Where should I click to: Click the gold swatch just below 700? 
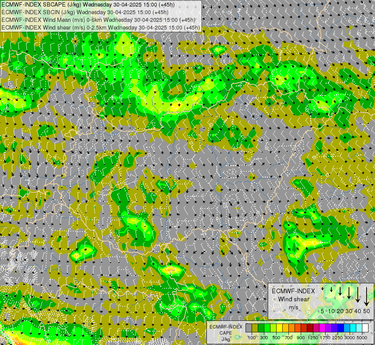pos(285,328)
